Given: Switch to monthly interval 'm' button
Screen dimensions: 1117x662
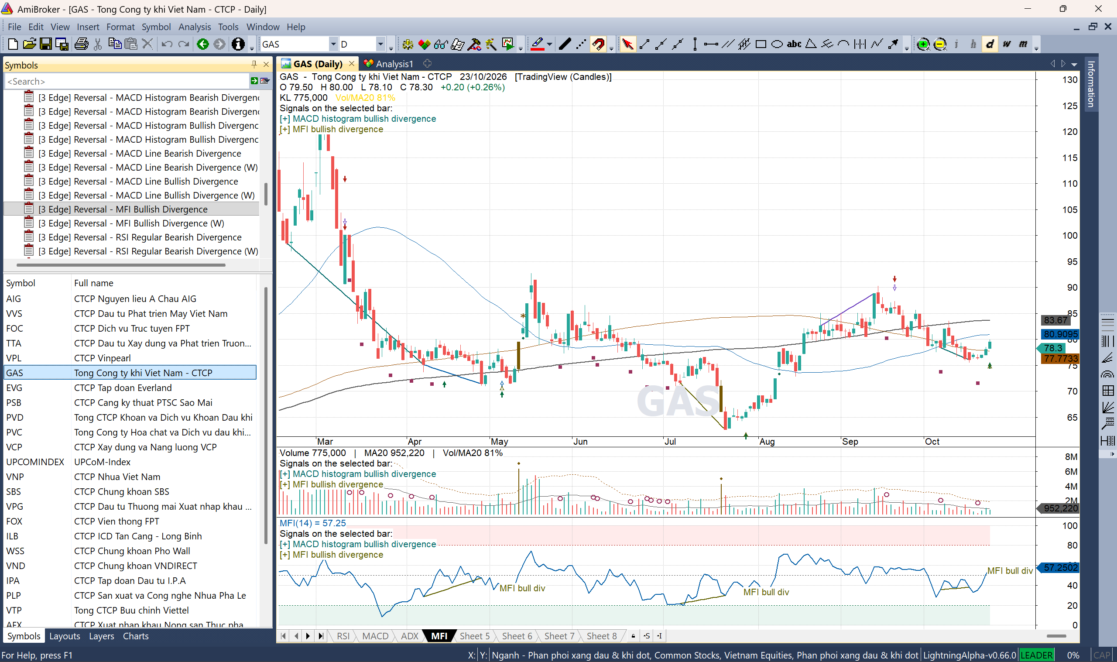Looking at the screenshot, I should pos(1023,44).
